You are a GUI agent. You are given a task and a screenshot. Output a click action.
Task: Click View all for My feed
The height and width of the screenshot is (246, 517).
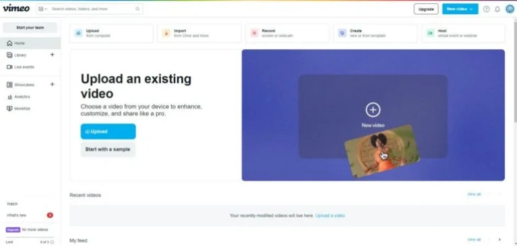pos(474,239)
